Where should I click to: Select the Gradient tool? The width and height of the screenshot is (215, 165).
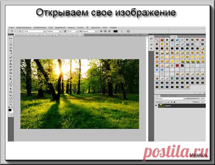coord(11,73)
